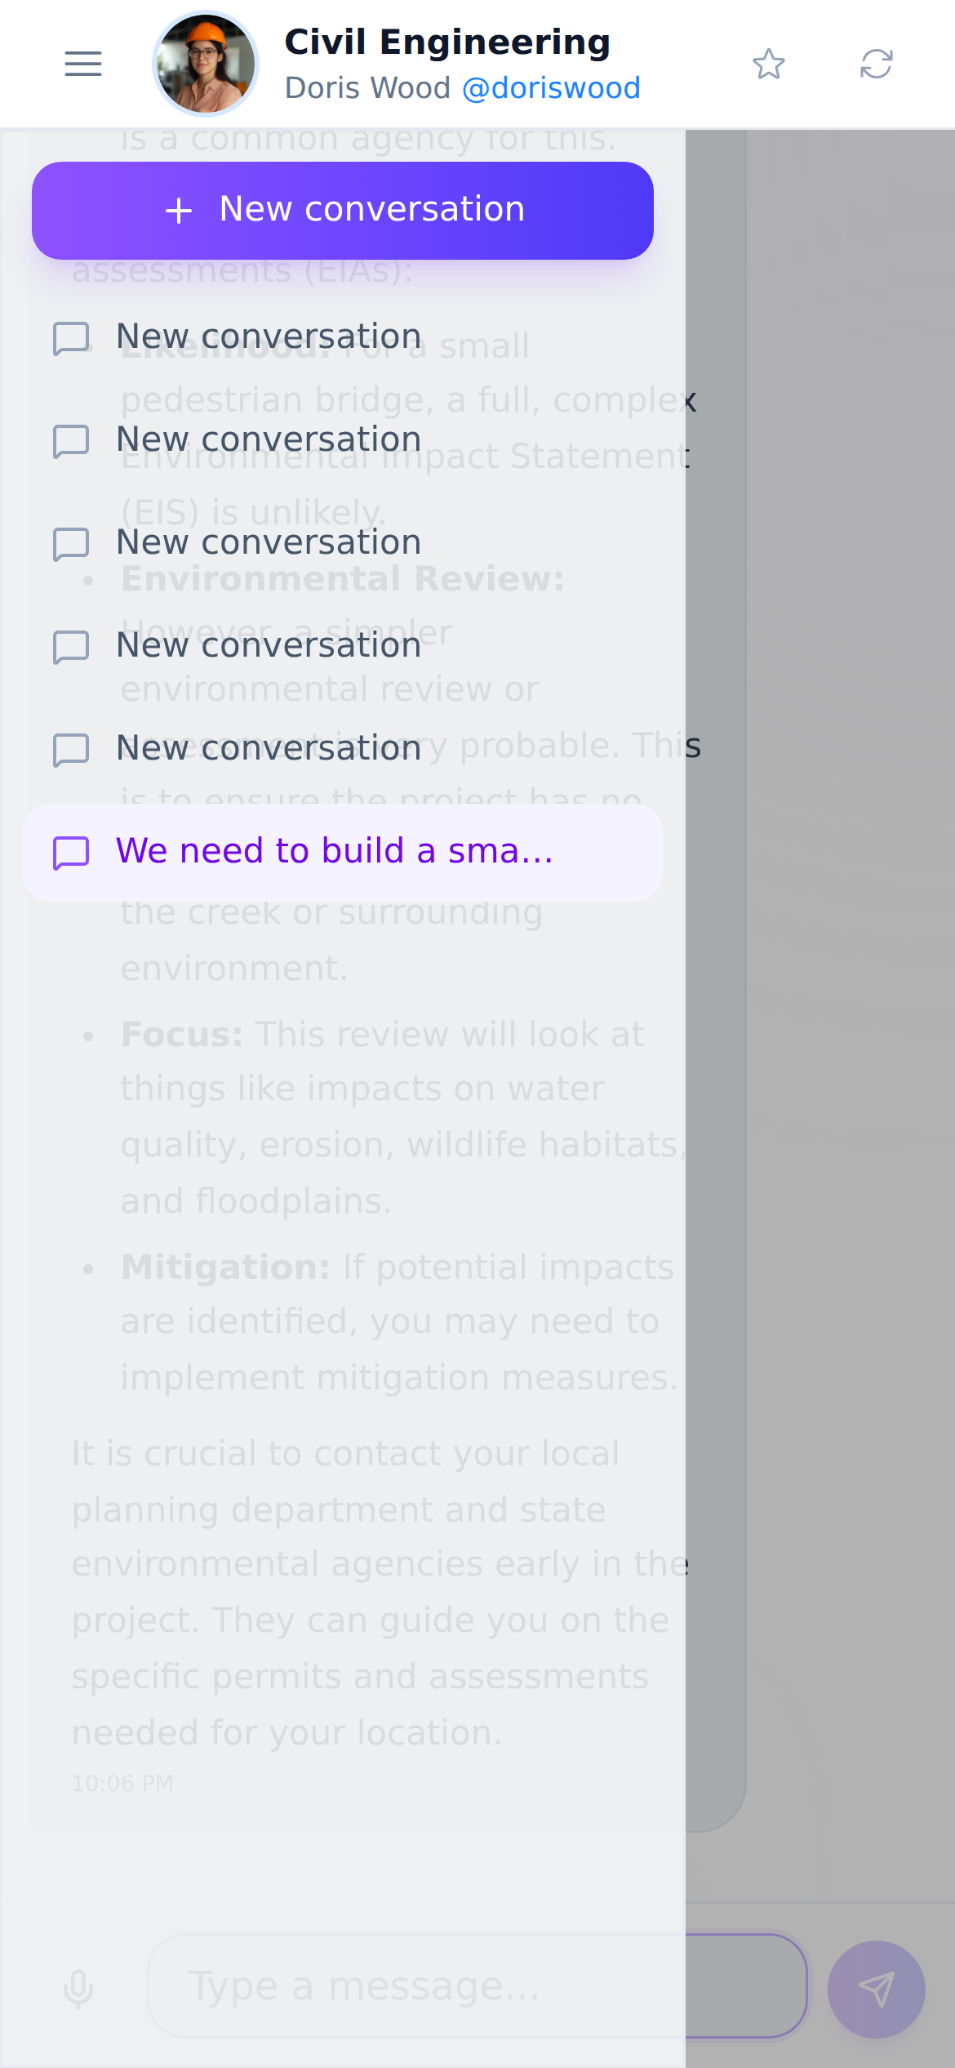Select the second New conversation entry
Screen dimensions: 955x2068
(343, 441)
